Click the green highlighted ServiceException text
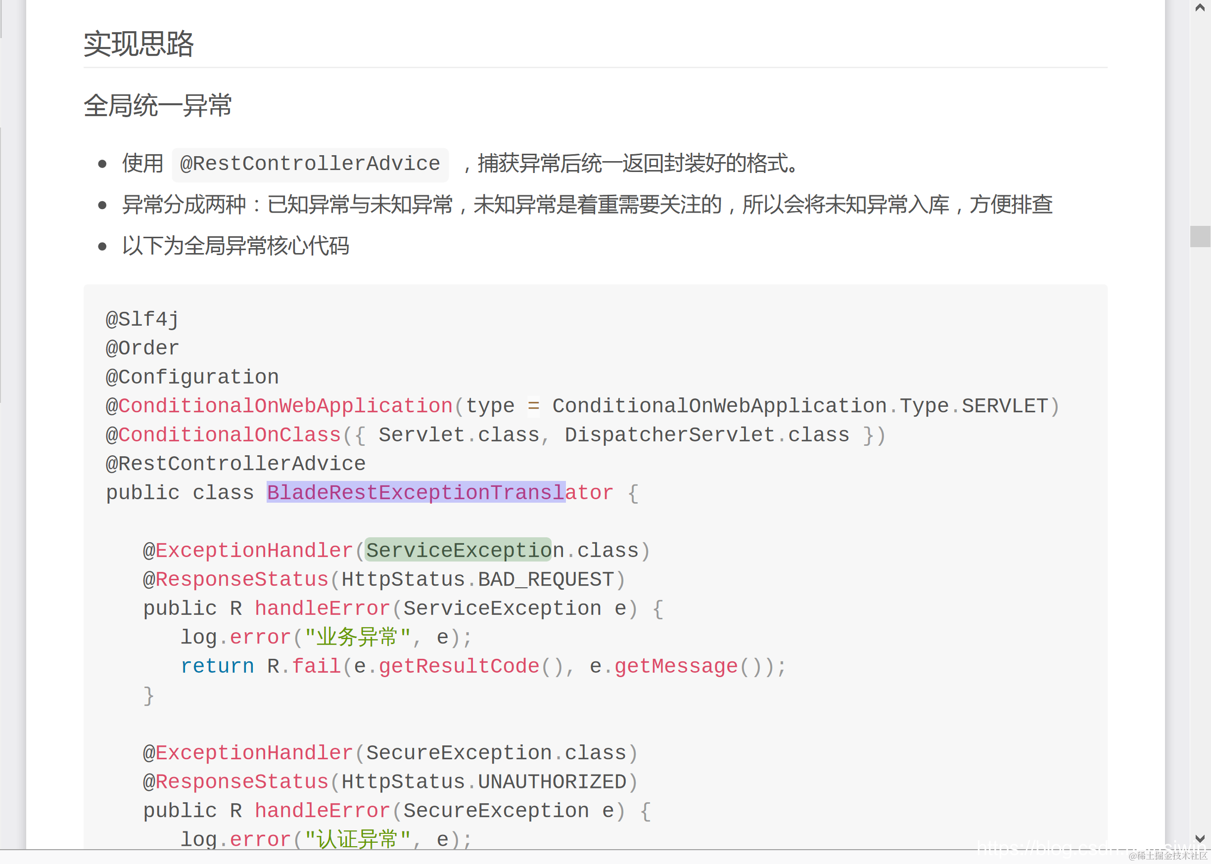1211x864 pixels. point(458,551)
